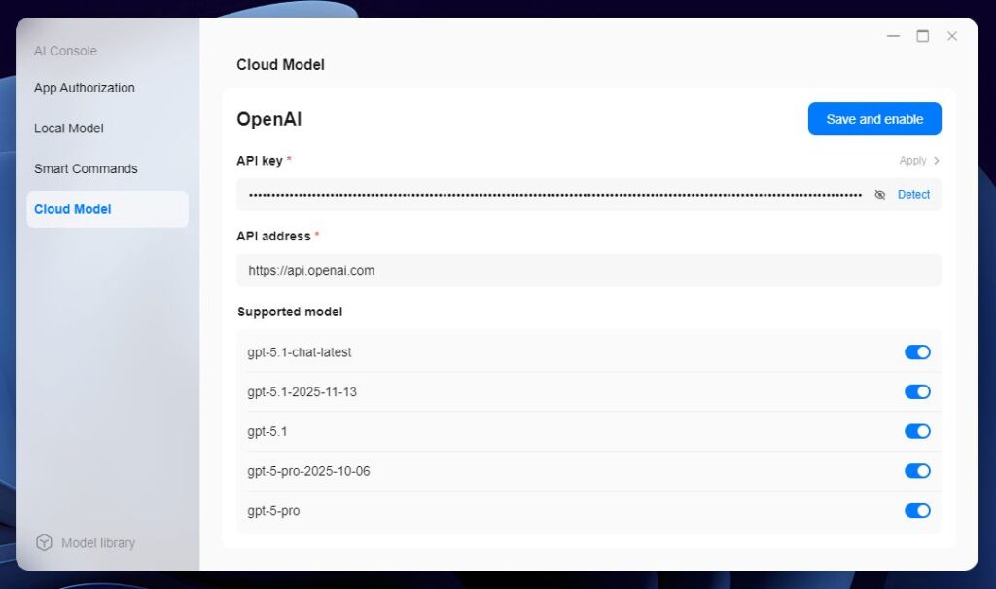Close the AI Console window
Viewport: 996px width, 589px height.
point(952,36)
